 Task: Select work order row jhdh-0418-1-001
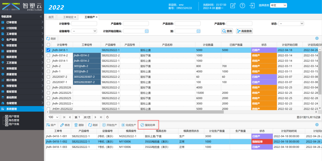point(184,136)
